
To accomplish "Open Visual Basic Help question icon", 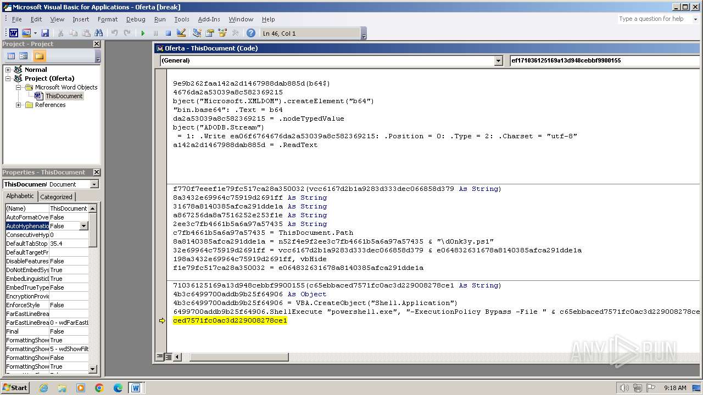I will (251, 33).
